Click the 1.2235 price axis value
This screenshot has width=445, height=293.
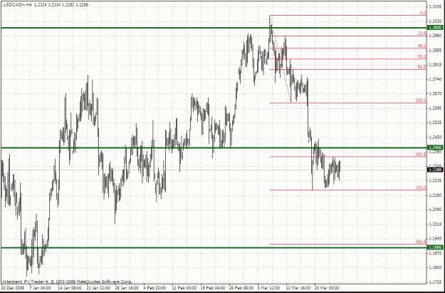(435, 180)
